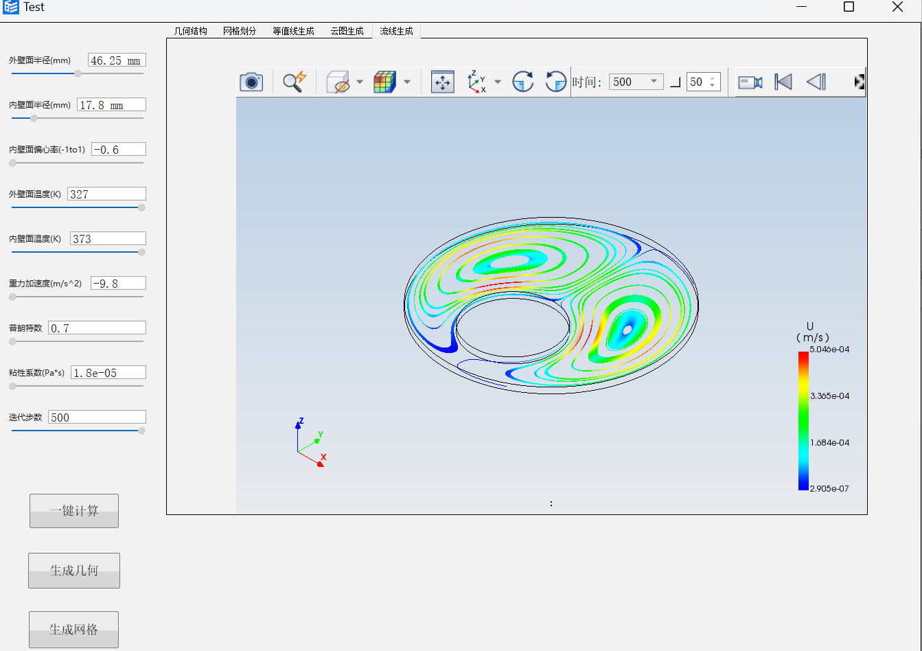This screenshot has height=651, width=922.
Task: Open the 时间 dropdown showing 500
Action: point(636,82)
